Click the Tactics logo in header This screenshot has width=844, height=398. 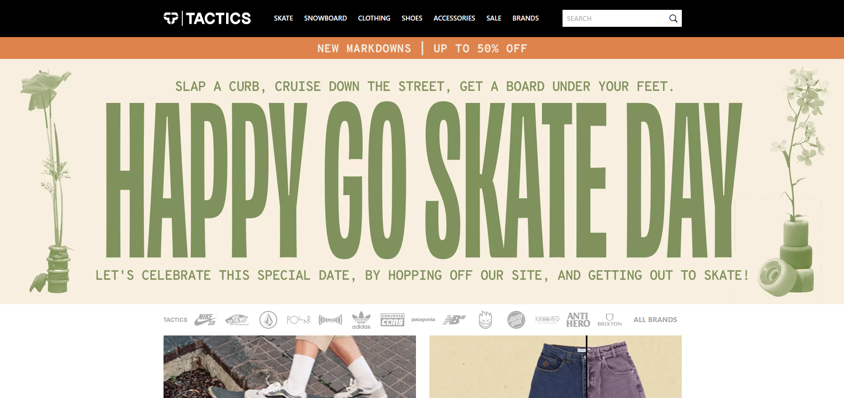coord(207,18)
